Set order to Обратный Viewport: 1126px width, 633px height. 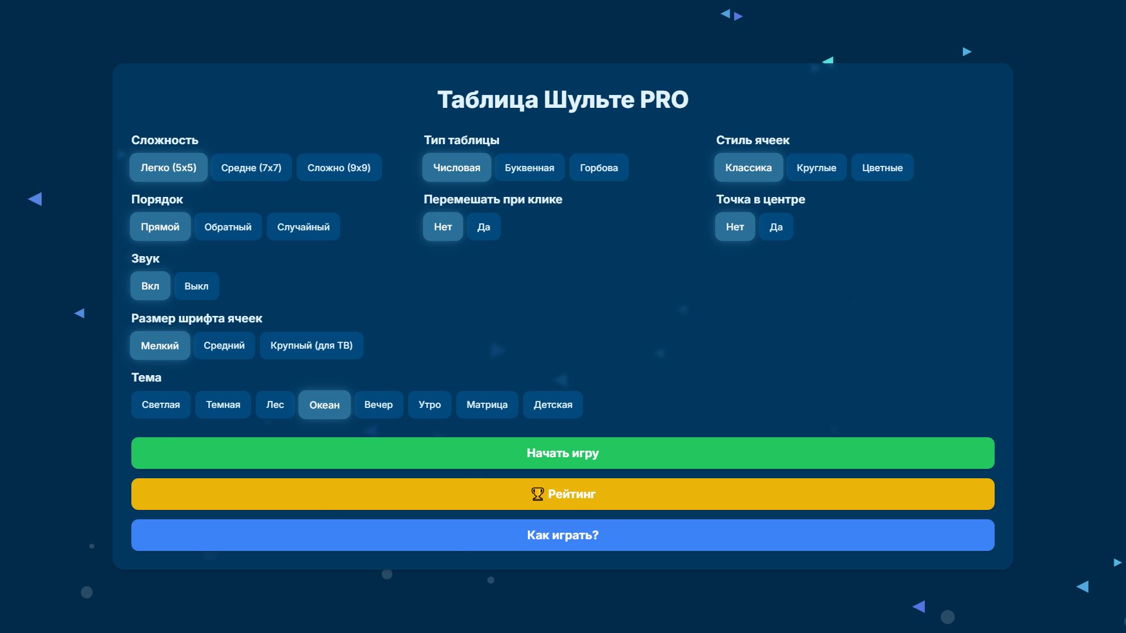(x=228, y=227)
